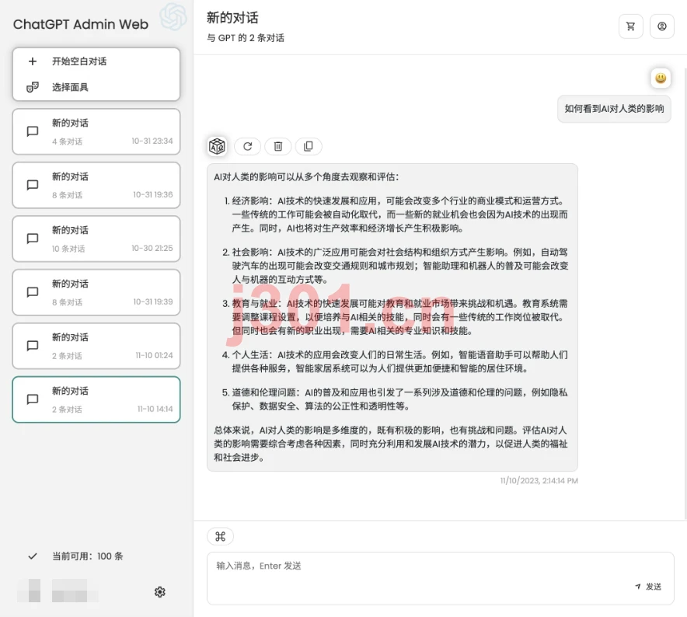Click the reply item 5. 道德和伦理问题
This screenshot has width=687, height=617.
(395, 399)
